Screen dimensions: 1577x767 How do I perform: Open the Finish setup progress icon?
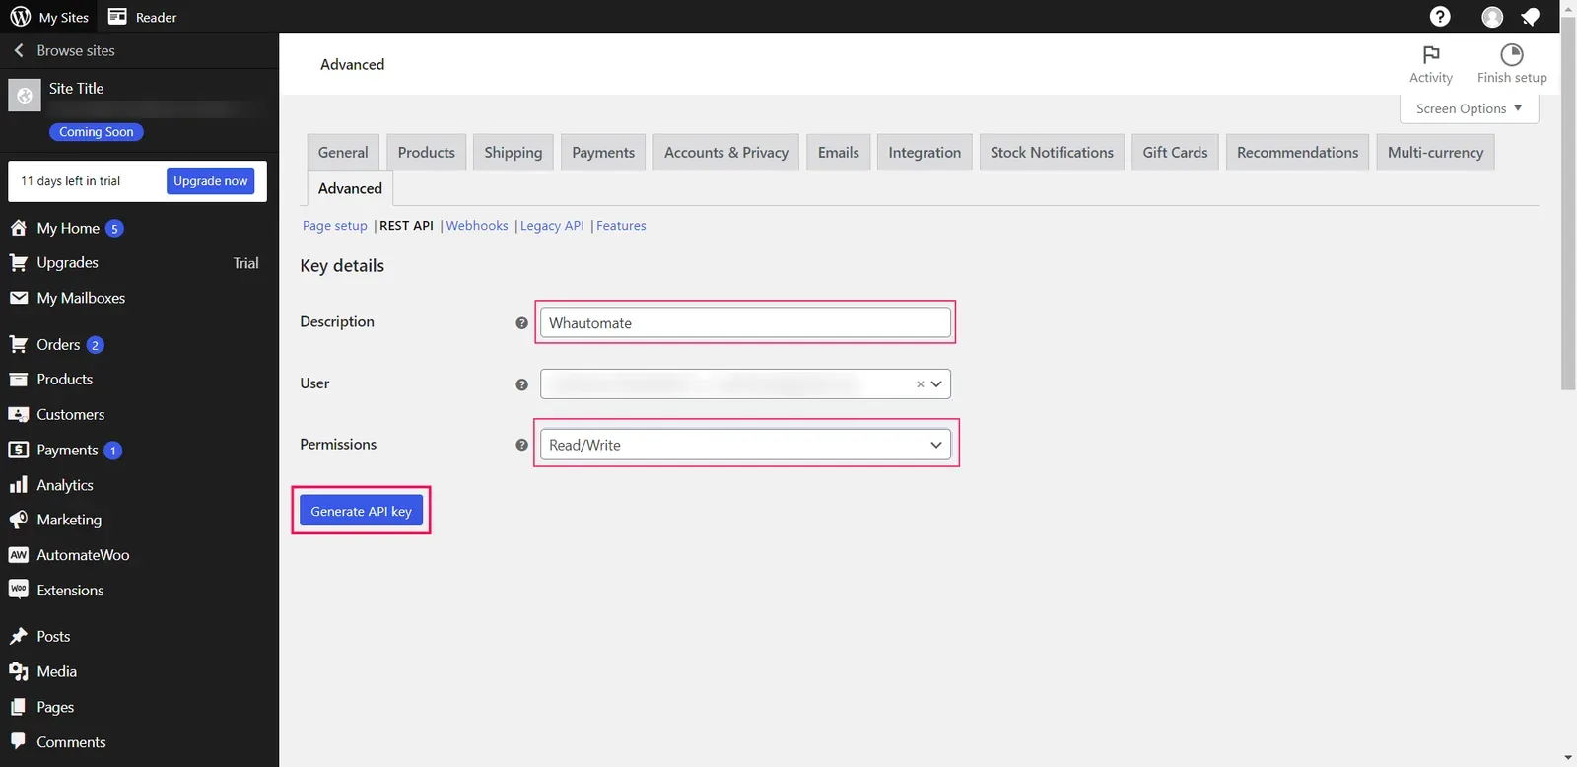1511,54
